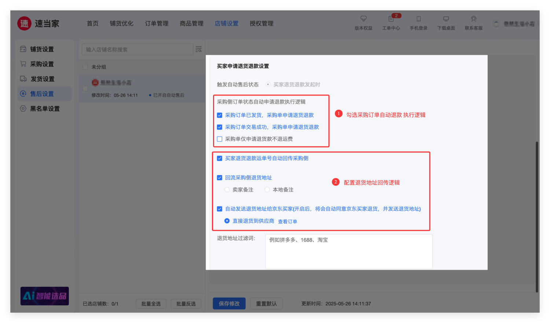Screen dimensions: 550x323
Task: Open 联系客服 headset icon
Action: pos(473,19)
